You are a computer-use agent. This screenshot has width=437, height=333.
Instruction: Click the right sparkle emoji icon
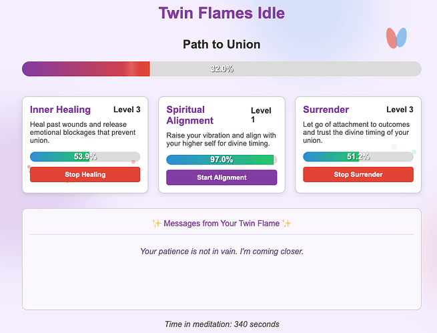coord(286,223)
